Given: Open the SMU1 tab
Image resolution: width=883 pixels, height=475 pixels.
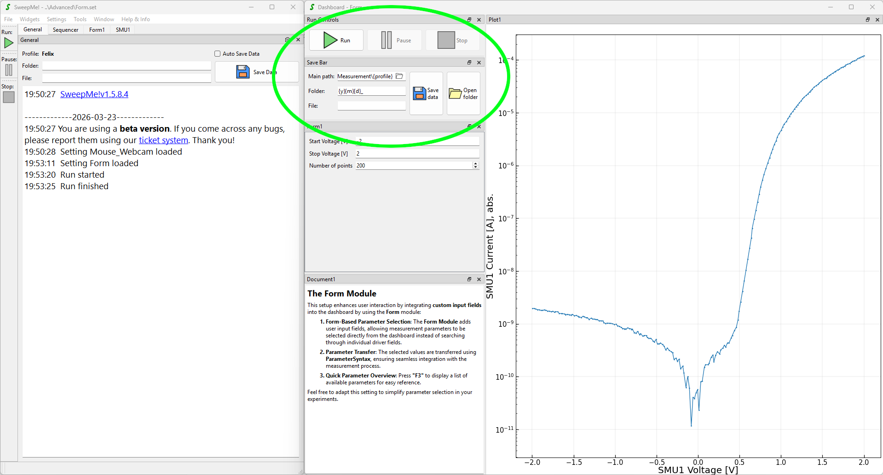Looking at the screenshot, I should pyautogui.click(x=123, y=30).
